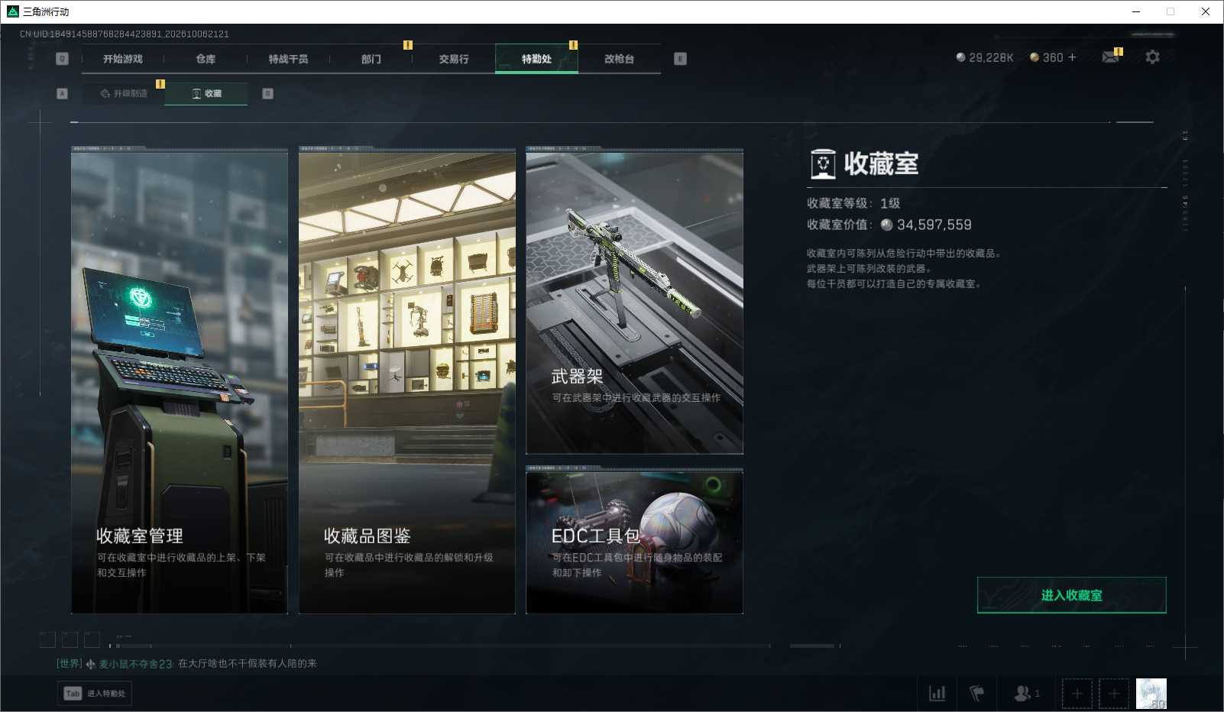Open the 仓库 tab
Image resolution: width=1224 pixels, height=712 pixels.
(206, 59)
